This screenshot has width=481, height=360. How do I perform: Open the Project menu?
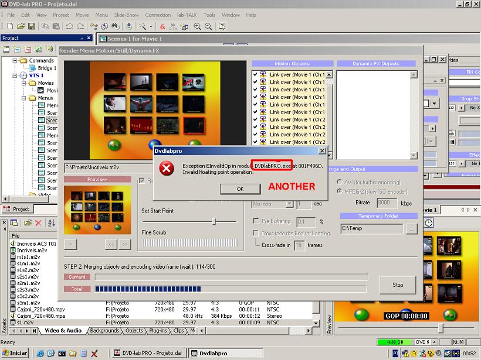[61, 15]
